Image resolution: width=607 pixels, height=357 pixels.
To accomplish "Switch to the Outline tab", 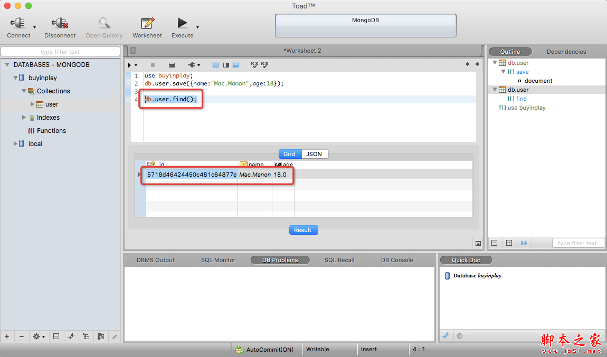I will click(510, 52).
